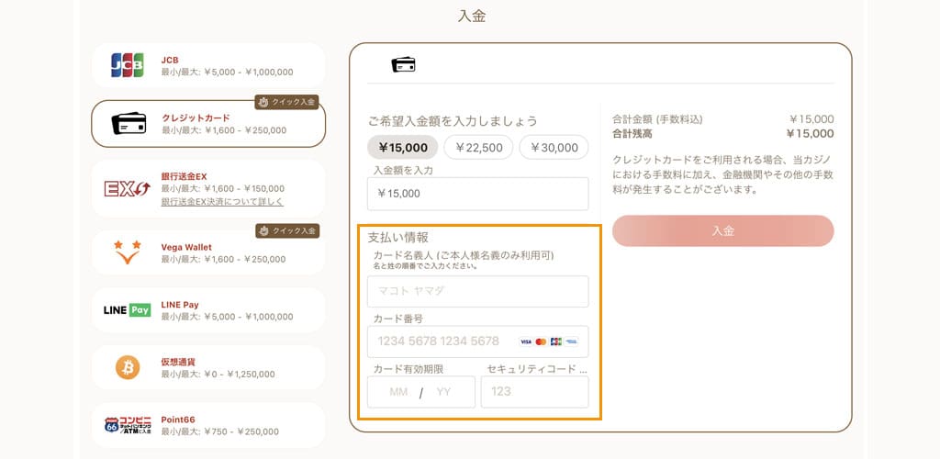Choose the LINE Pay payment method
940x459 pixels.
[208, 309]
